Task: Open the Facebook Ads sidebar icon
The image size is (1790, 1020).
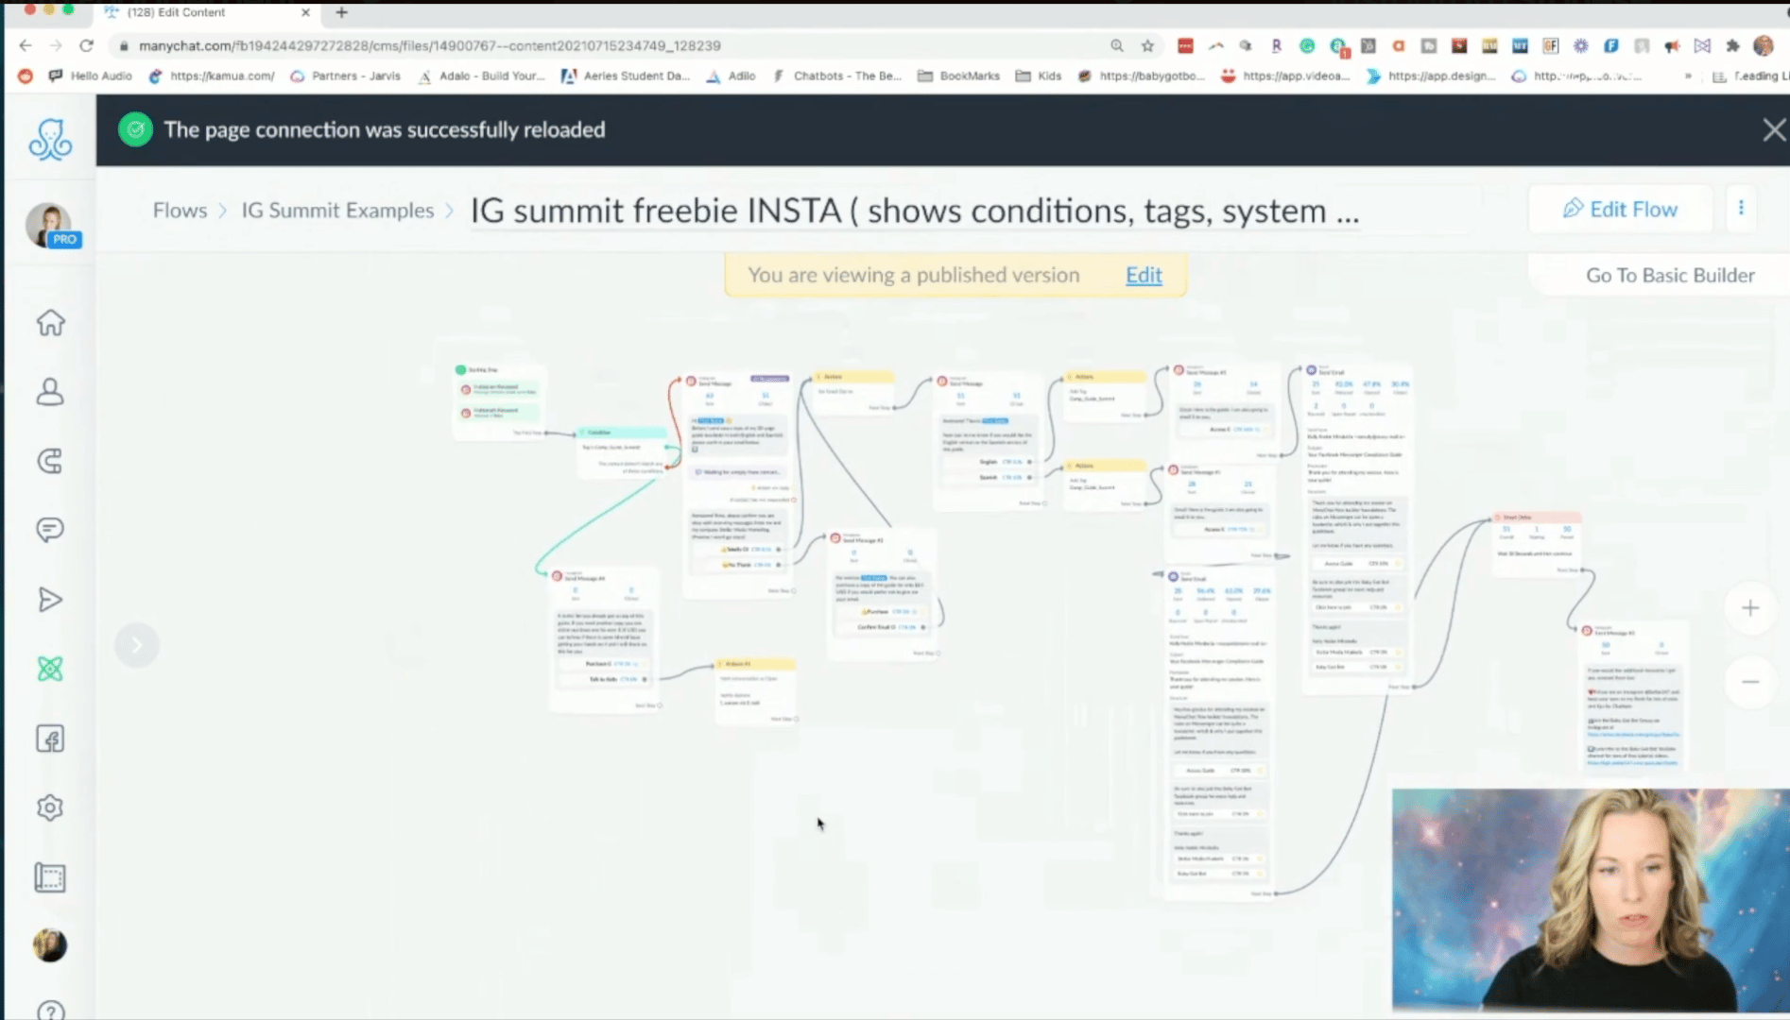Action: (x=50, y=739)
